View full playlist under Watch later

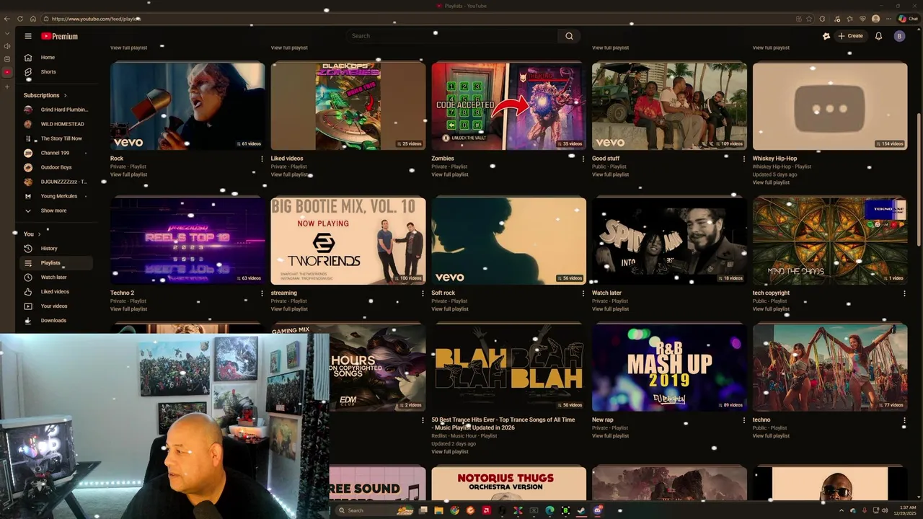pyautogui.click(x=610, y=309)
